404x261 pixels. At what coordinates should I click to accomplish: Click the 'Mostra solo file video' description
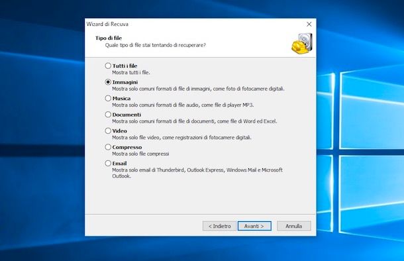coord(181,137)
